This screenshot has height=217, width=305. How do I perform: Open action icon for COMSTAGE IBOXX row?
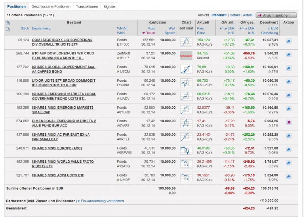(x=289, y=41)
